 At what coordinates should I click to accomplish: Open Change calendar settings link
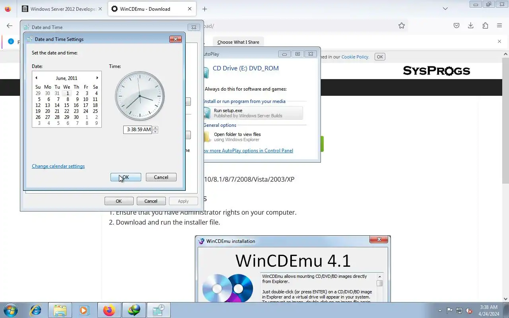[x=58, y=166]
